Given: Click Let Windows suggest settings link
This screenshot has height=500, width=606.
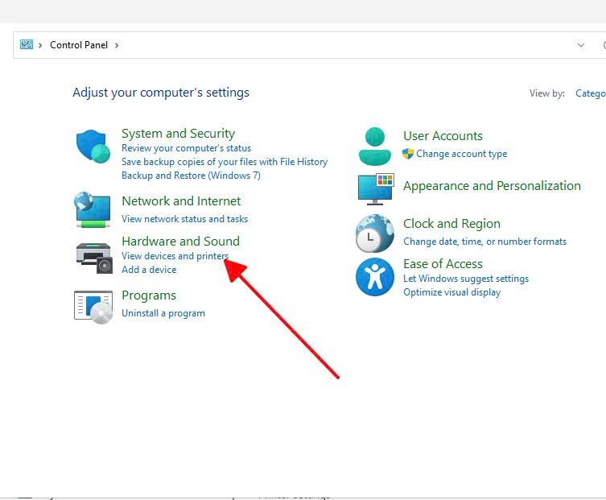Looking at the screenshot, I should [466, 279].
